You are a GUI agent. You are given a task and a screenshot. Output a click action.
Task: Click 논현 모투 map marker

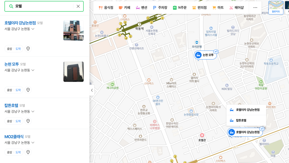(205, 55)
